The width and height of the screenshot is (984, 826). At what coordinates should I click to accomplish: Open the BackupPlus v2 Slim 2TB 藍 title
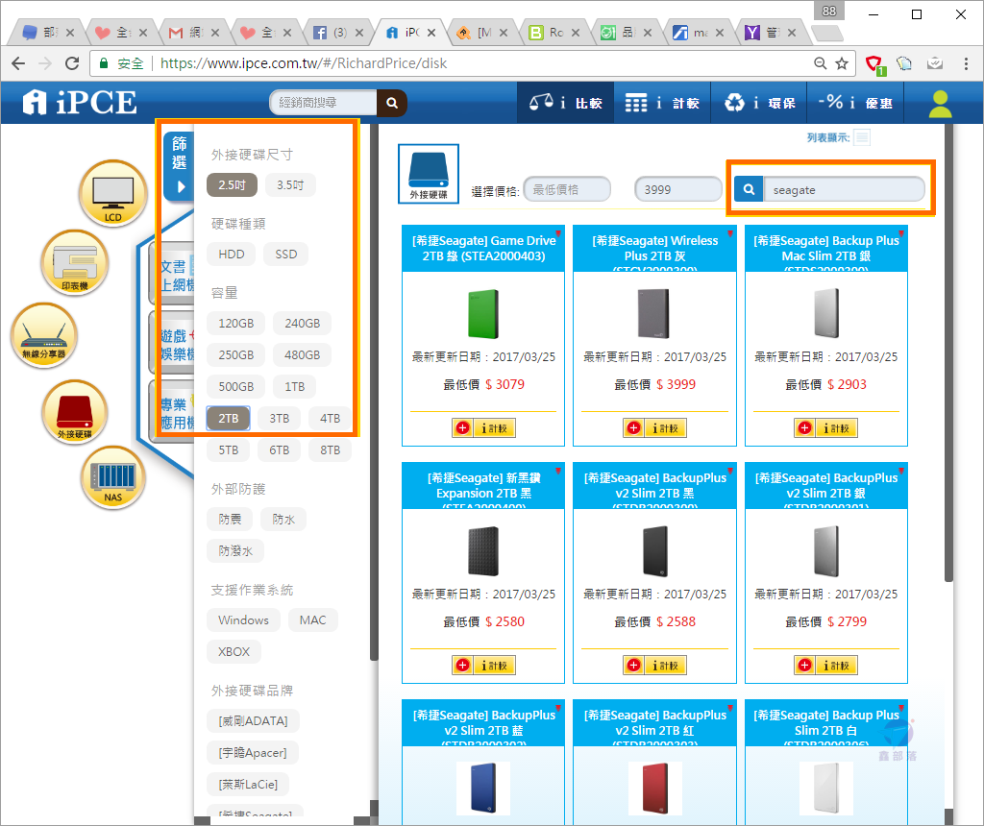[483, 722]
